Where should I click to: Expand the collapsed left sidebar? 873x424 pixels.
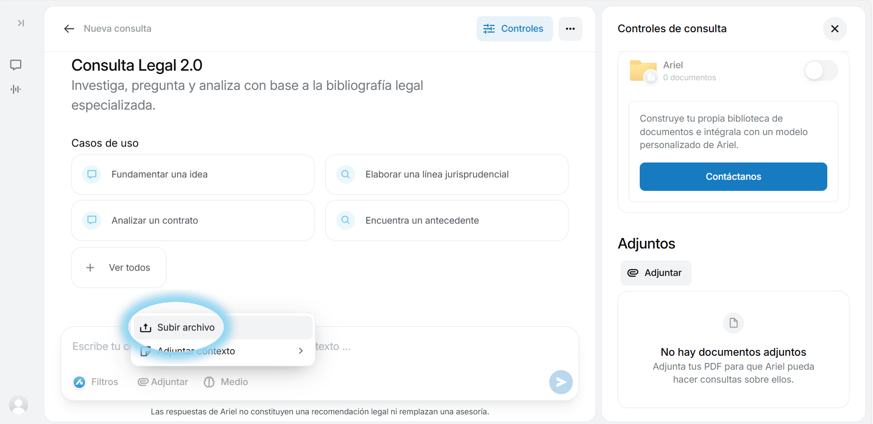(21, 23)
